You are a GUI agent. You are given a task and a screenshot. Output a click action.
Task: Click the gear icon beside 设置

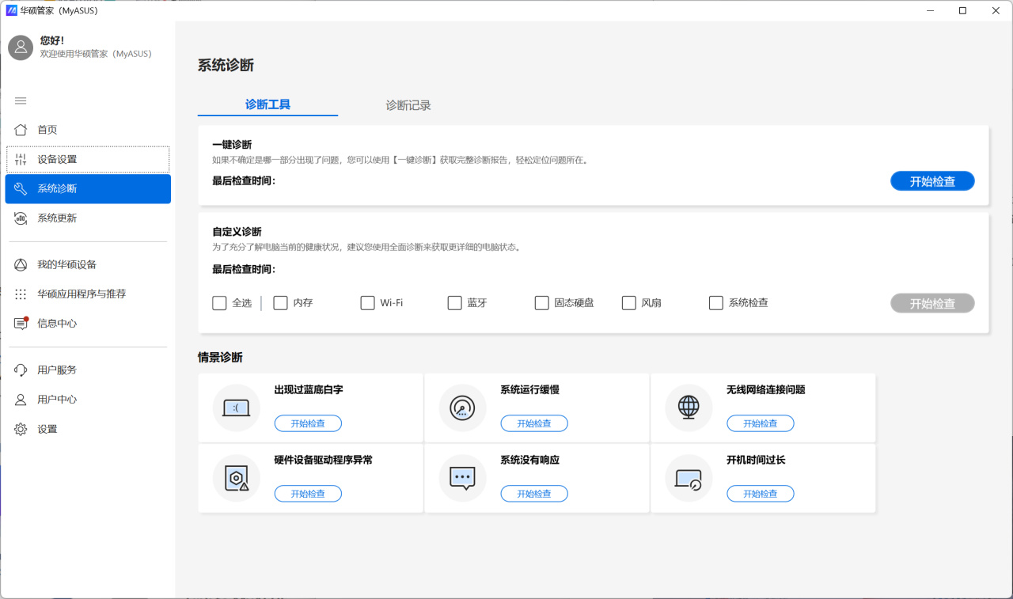pos(21,429)
